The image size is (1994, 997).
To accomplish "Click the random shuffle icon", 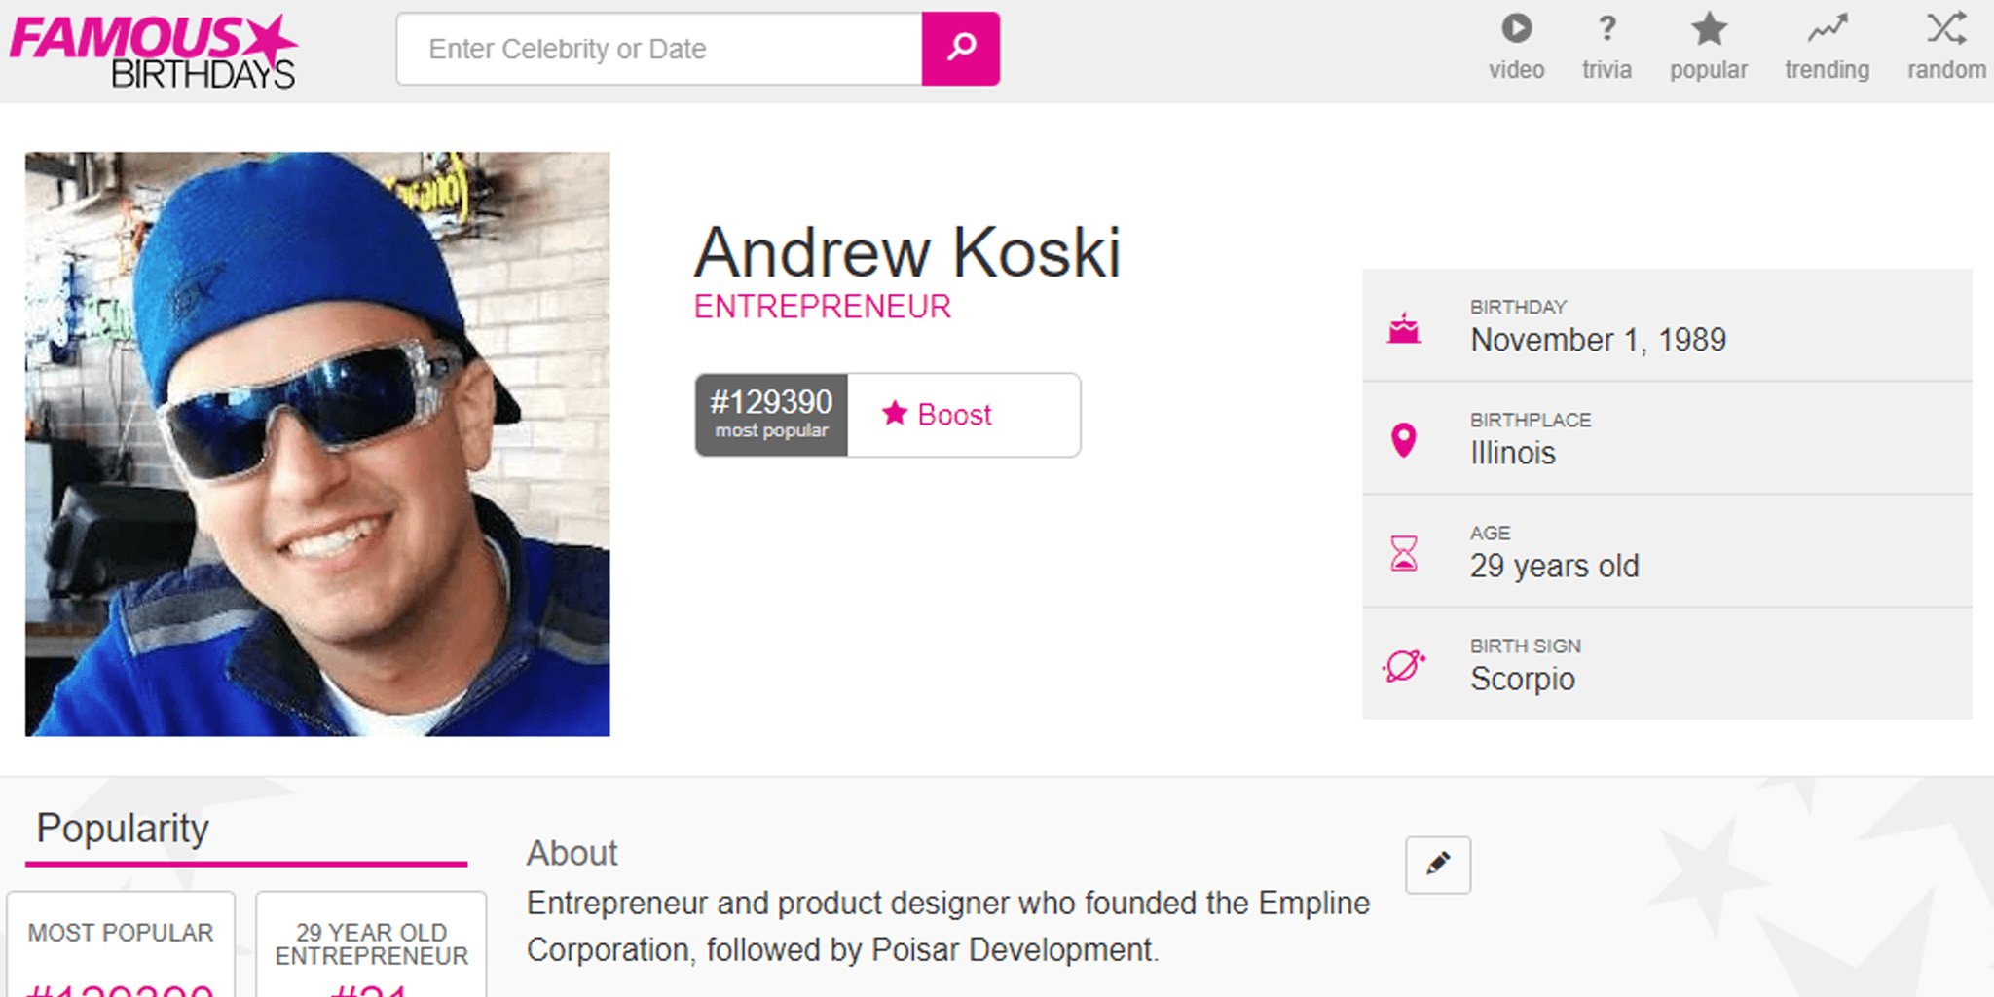I will pos(1945,28).
